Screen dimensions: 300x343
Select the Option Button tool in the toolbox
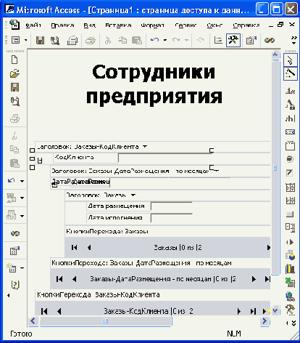pyautogui.click(x=290, y=159)
